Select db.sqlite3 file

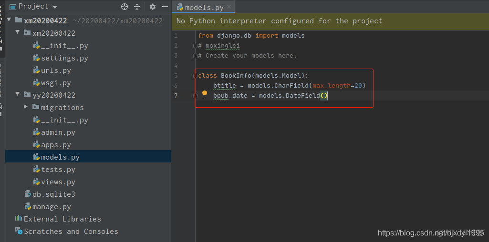[53, 194]
